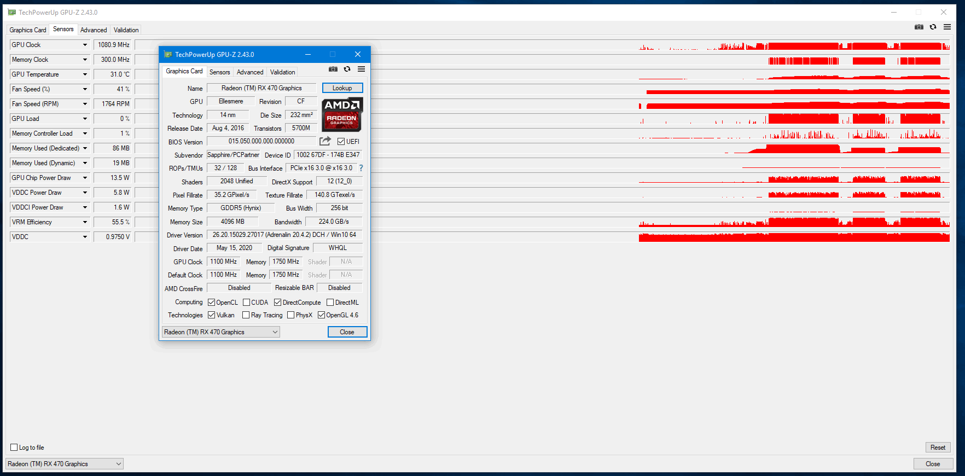Image resolution: width=965 pixels, height=476 pixels.
Task: Click the GPU Clock sensor graph
Action: pyautogui.click(x=543, y=45)
